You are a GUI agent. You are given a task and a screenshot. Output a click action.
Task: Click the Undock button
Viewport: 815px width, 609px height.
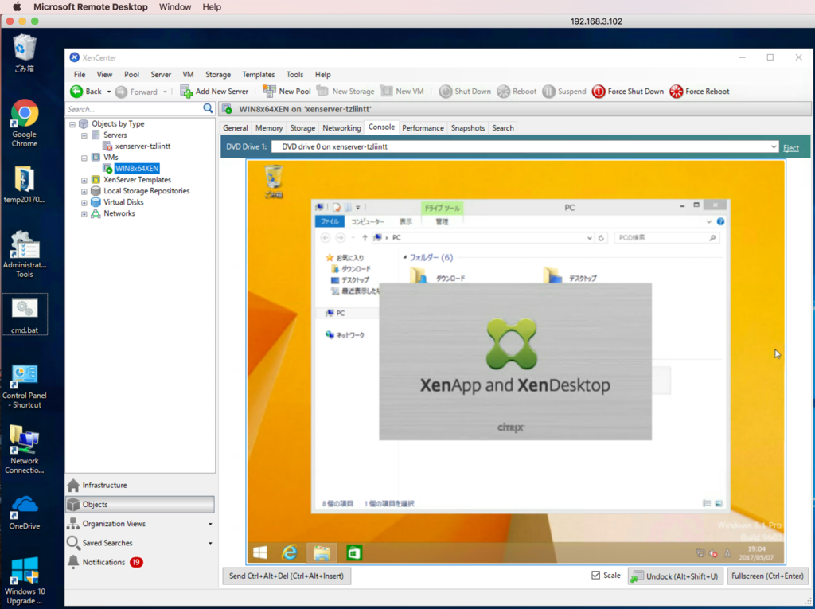pyautogui.click(x=675, y=576)
